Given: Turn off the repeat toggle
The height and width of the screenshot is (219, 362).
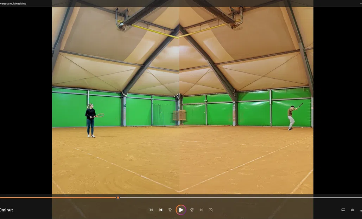Looking at the screenshot, I should (210, 210).
